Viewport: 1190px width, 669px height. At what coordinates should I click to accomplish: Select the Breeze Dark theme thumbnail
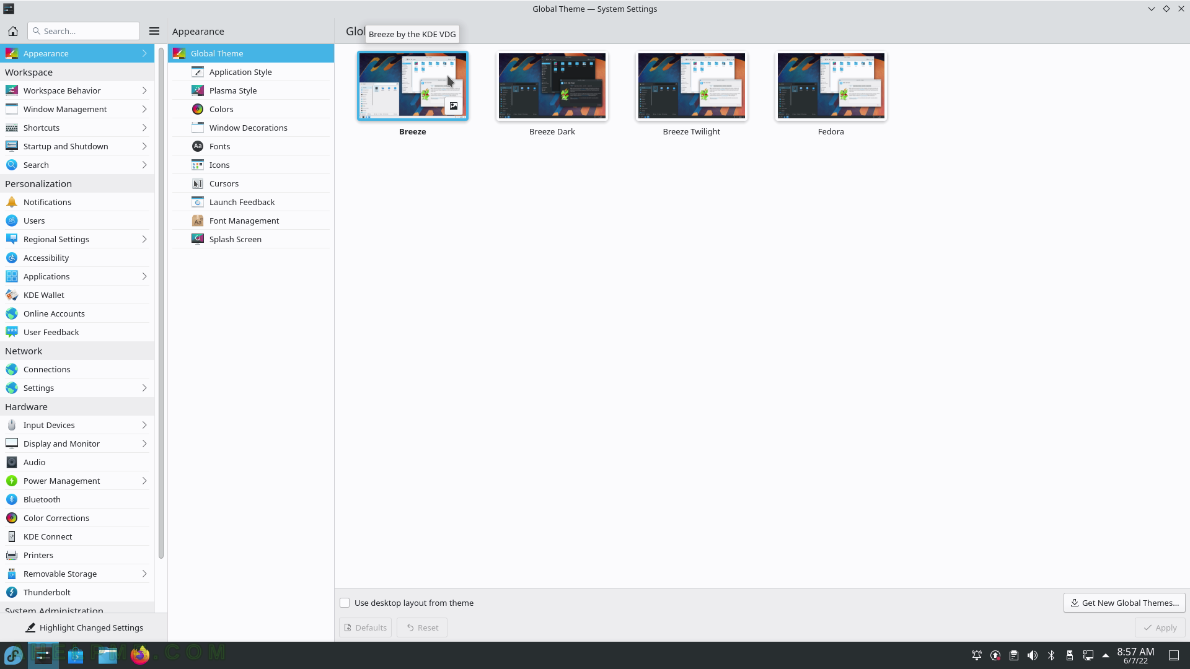point(552,85)
